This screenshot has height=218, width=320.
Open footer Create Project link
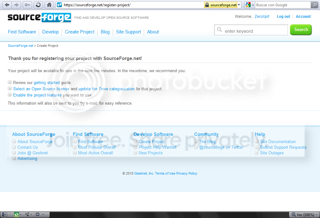[152, 141]
